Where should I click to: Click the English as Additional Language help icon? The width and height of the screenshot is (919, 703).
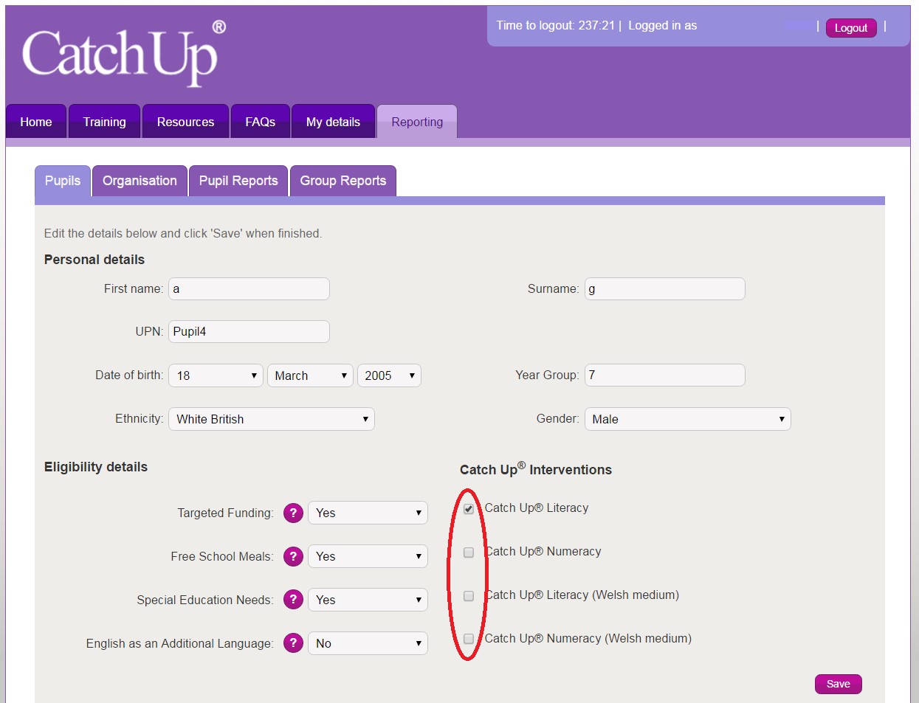click(293, 643)
